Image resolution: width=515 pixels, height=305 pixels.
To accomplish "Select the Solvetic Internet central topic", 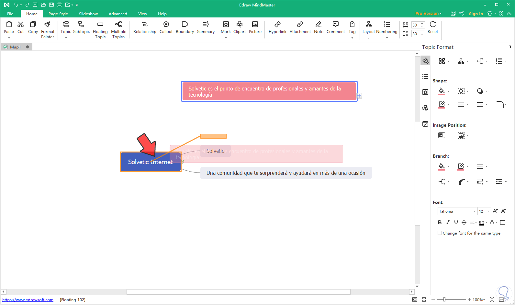I will click(x=151, y=162).
